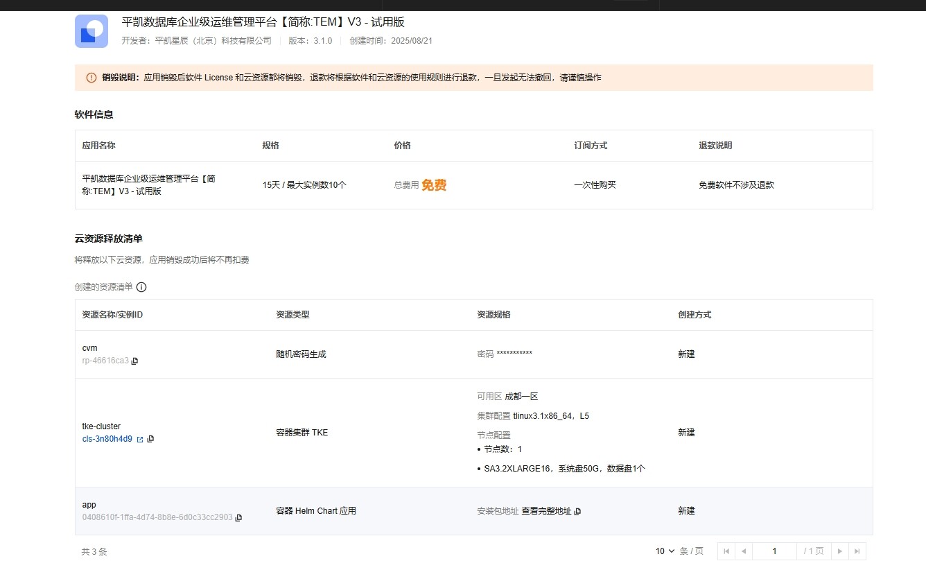This screenshot has width=926, height=570.
Task: Click the tke-cluster resource name
Action: [x=101, y=426]
